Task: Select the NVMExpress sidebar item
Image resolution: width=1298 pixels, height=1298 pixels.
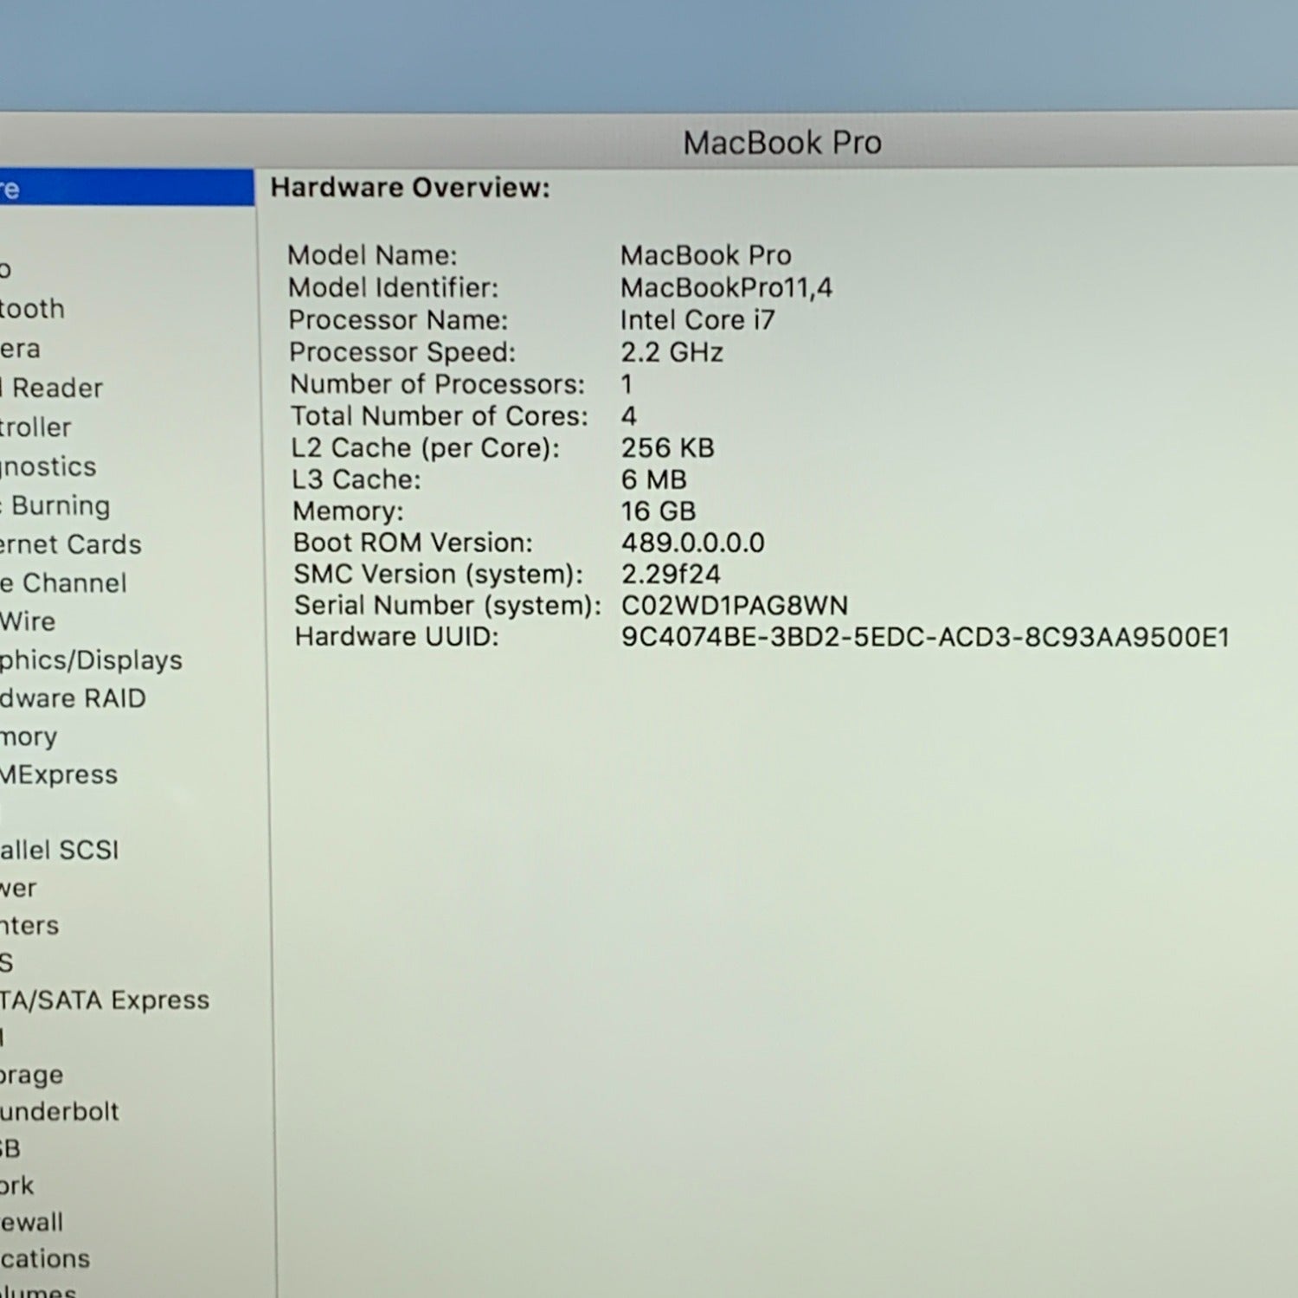Action: click(59, 774)
